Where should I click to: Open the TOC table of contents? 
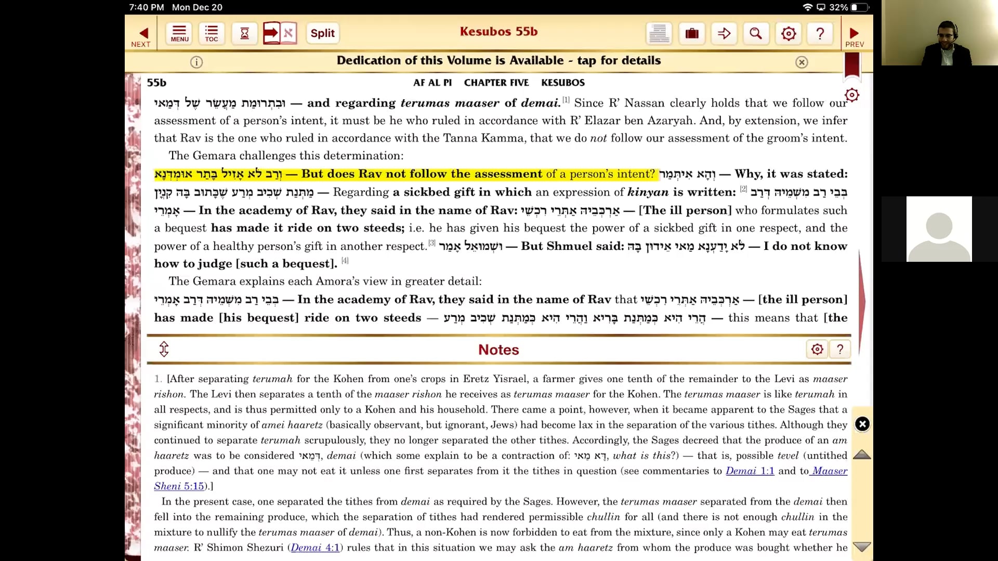pyautogui.click(x=212, y=33)
